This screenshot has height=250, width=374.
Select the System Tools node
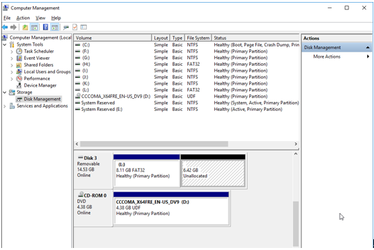pyautogui.click(x=30, y=44)
